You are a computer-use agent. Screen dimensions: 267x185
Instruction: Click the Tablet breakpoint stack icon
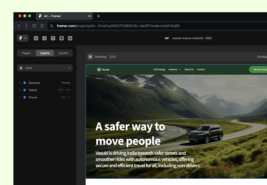pyautogui.click(x=24, y=90)
